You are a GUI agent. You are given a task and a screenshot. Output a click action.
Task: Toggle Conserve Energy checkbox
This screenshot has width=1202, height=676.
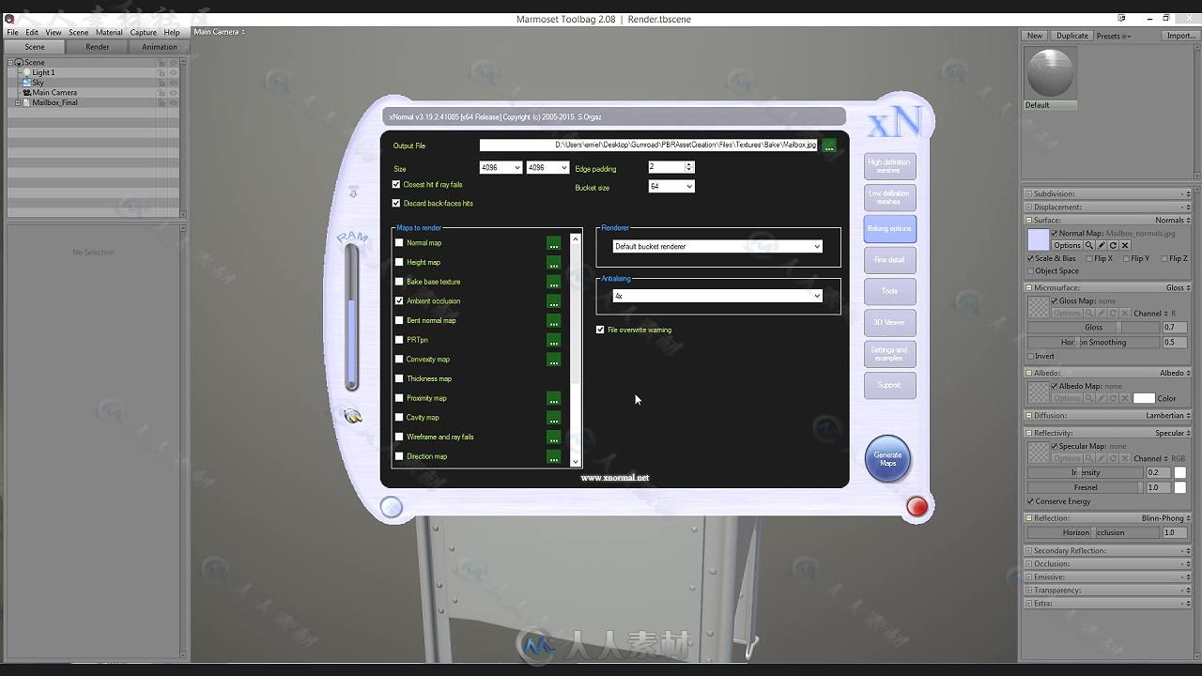point(1030,501)
